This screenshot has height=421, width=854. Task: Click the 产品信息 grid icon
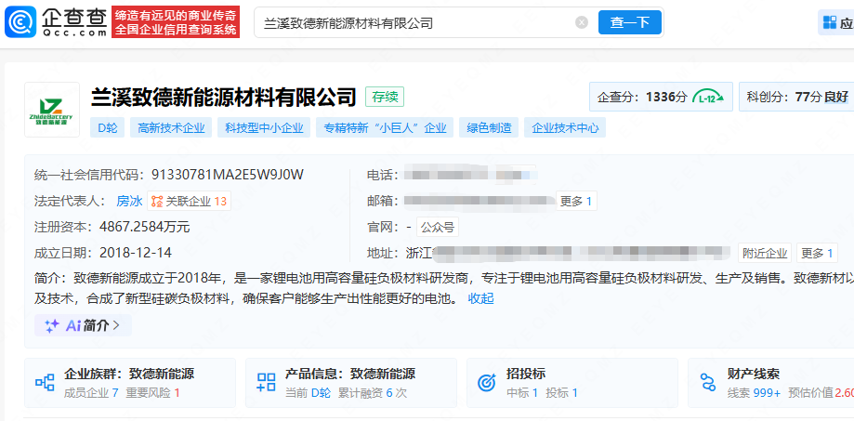click(266, 382)
